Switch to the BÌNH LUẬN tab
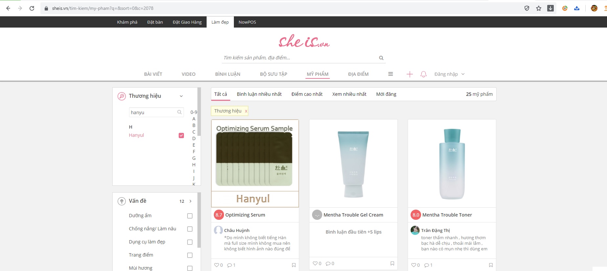Viewport: 607px width, 271px height. [228, 74]
